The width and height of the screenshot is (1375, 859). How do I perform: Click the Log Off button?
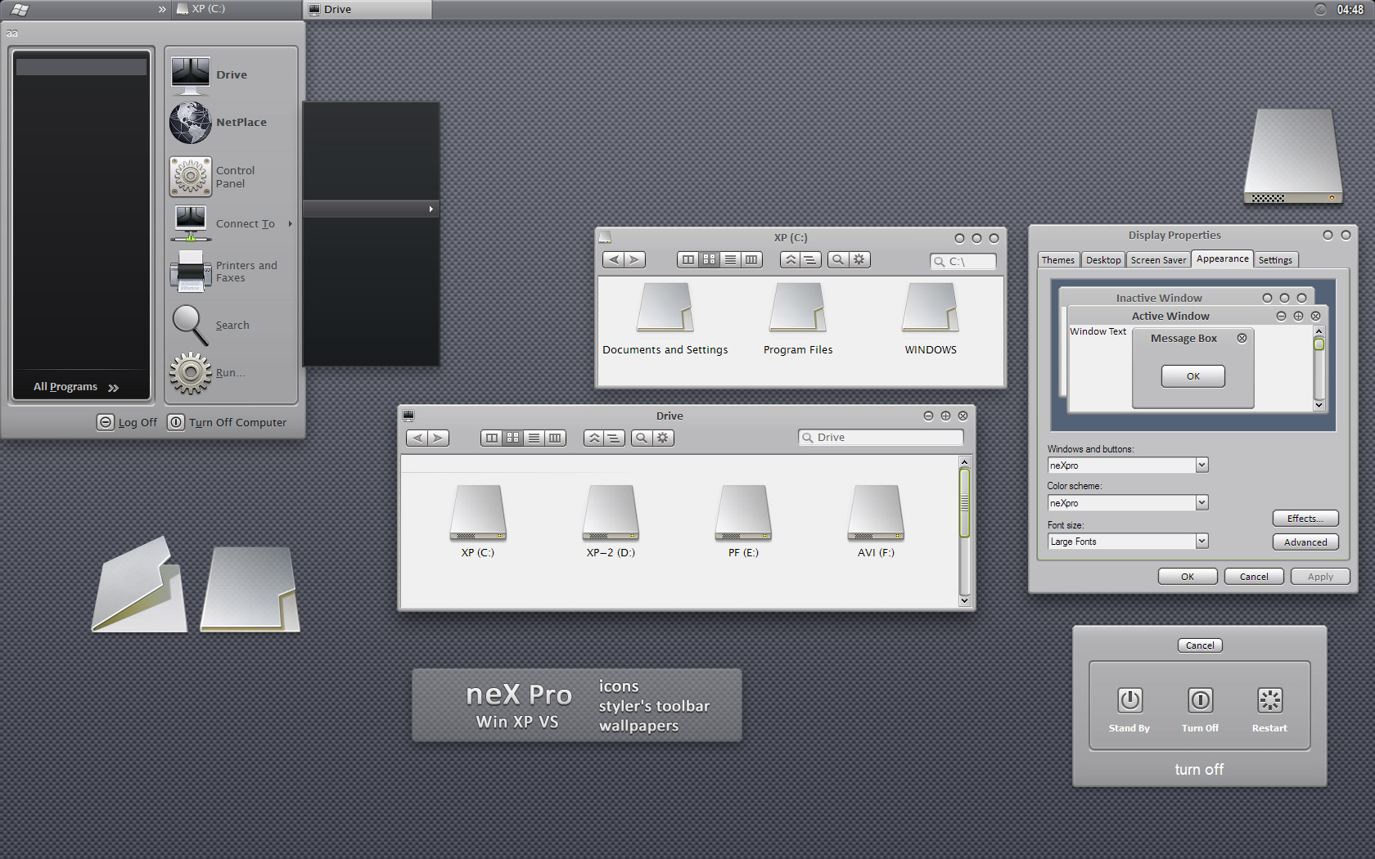click(127, 422)
